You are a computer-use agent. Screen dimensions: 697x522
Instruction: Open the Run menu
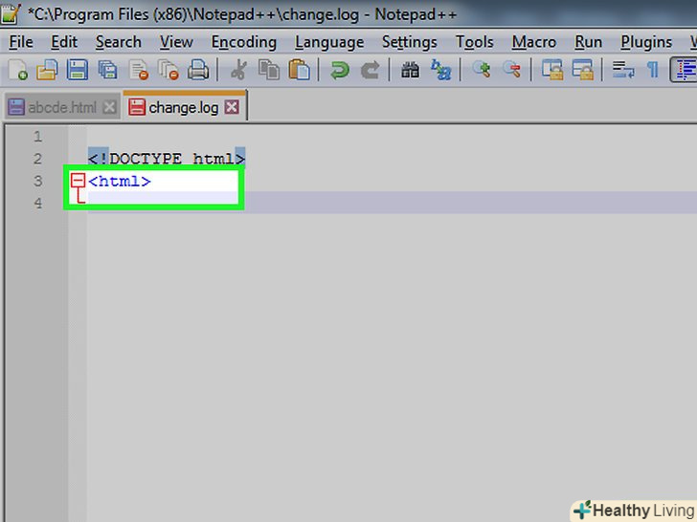tap(588, 42)
